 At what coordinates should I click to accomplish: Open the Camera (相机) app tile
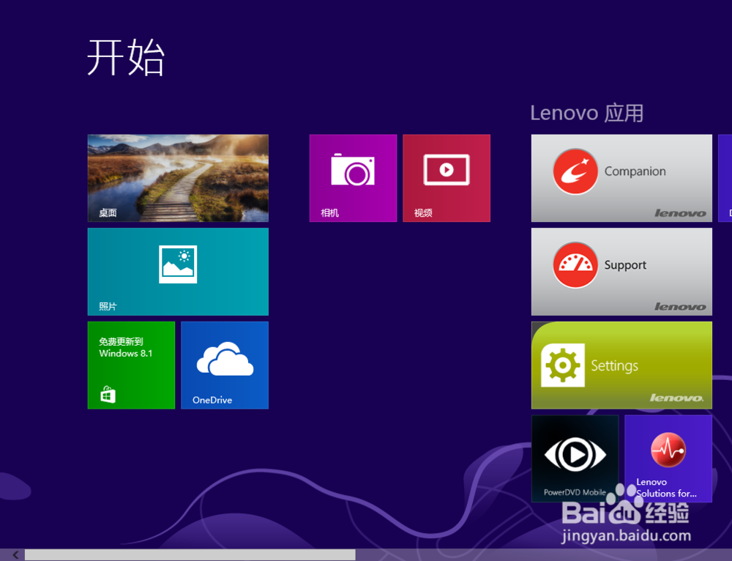coord(353,178)
